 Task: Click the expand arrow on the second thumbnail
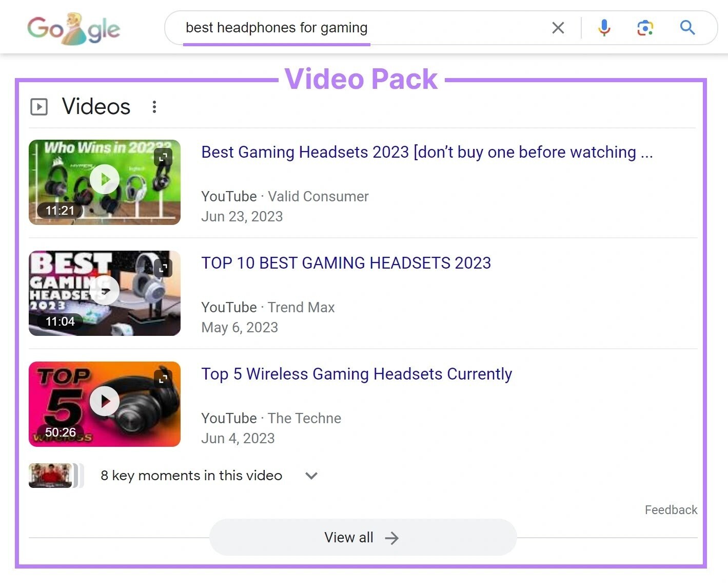(163, 268)
